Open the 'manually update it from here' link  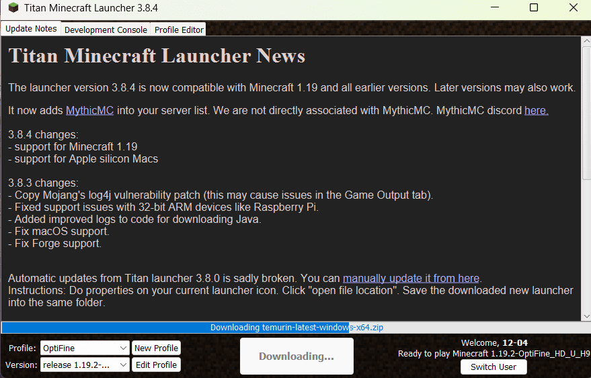coord(411,278)
